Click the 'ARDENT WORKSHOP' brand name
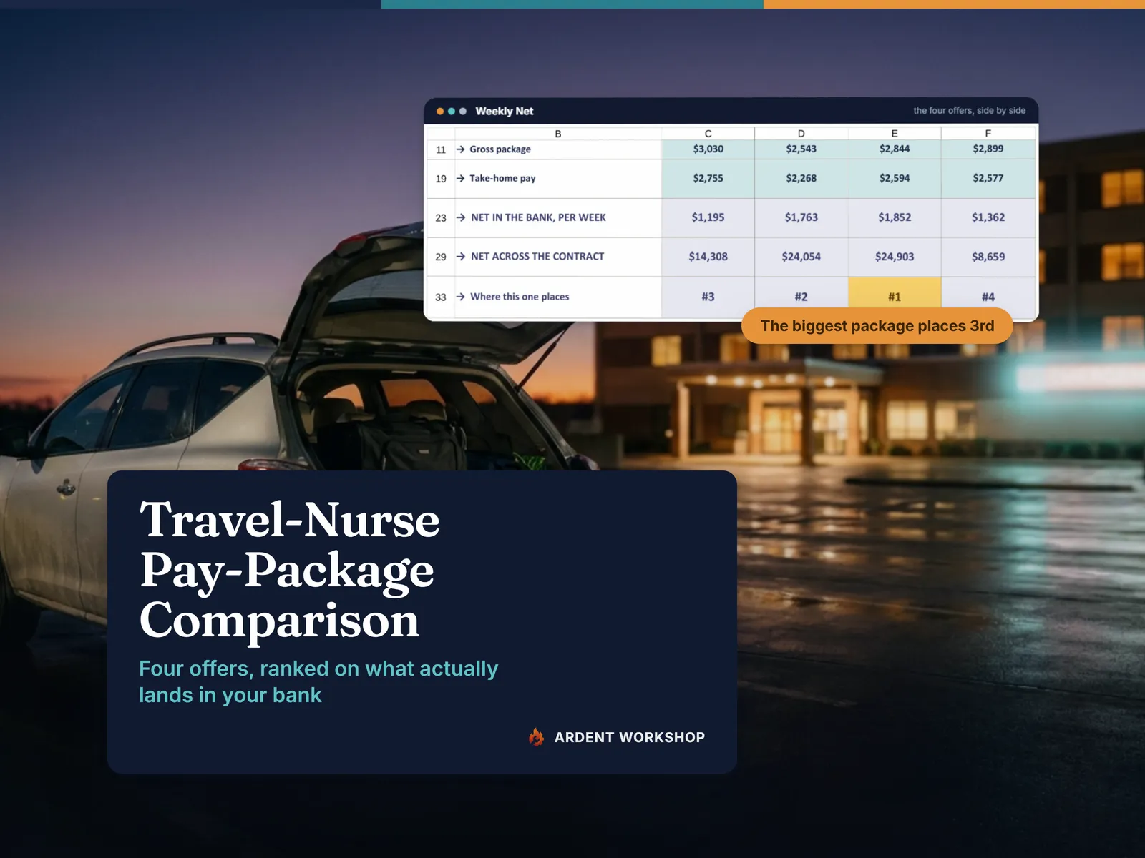 630,737
